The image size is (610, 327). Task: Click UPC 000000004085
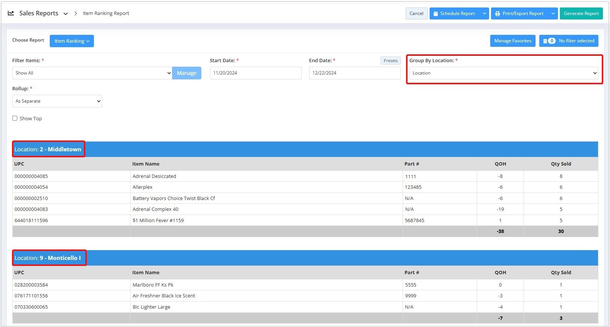[x=31, y=176]
